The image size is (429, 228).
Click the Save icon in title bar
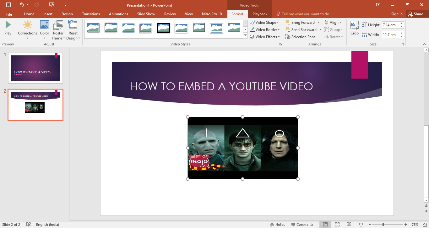pyautogui.click(x=8, y=5)
